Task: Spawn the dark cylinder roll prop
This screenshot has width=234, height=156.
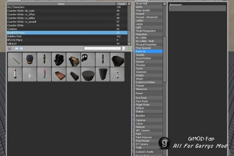Action: pos(73,74)
